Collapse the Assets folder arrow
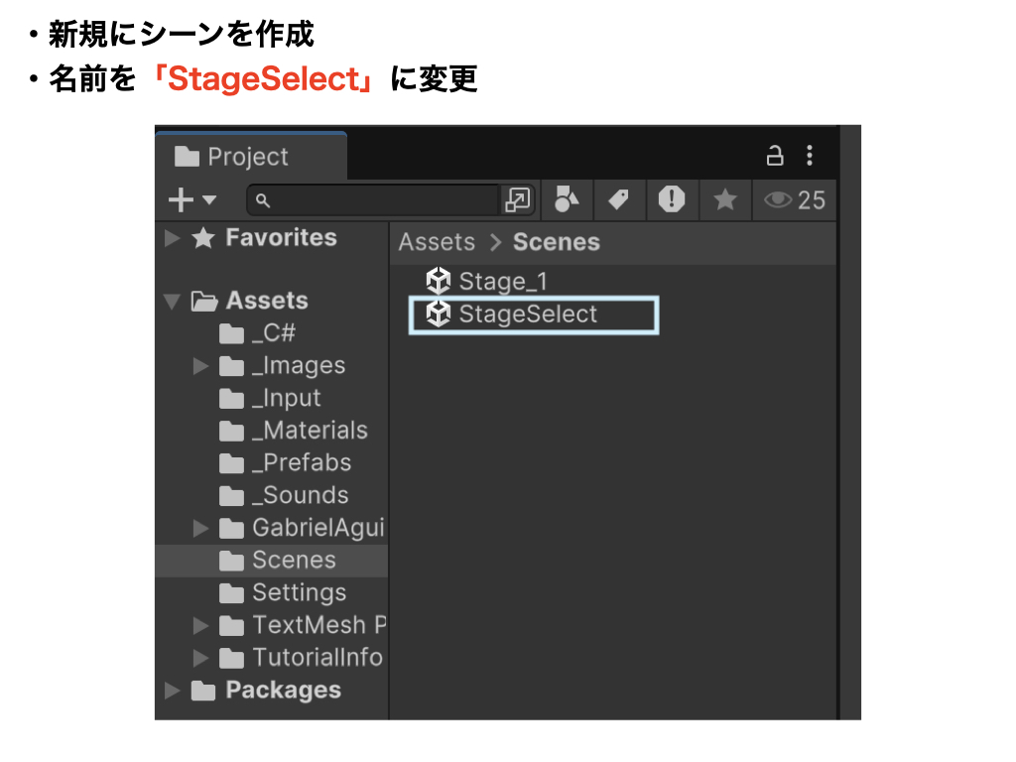This screenshot has width=1016, height=762. (173, 301)
